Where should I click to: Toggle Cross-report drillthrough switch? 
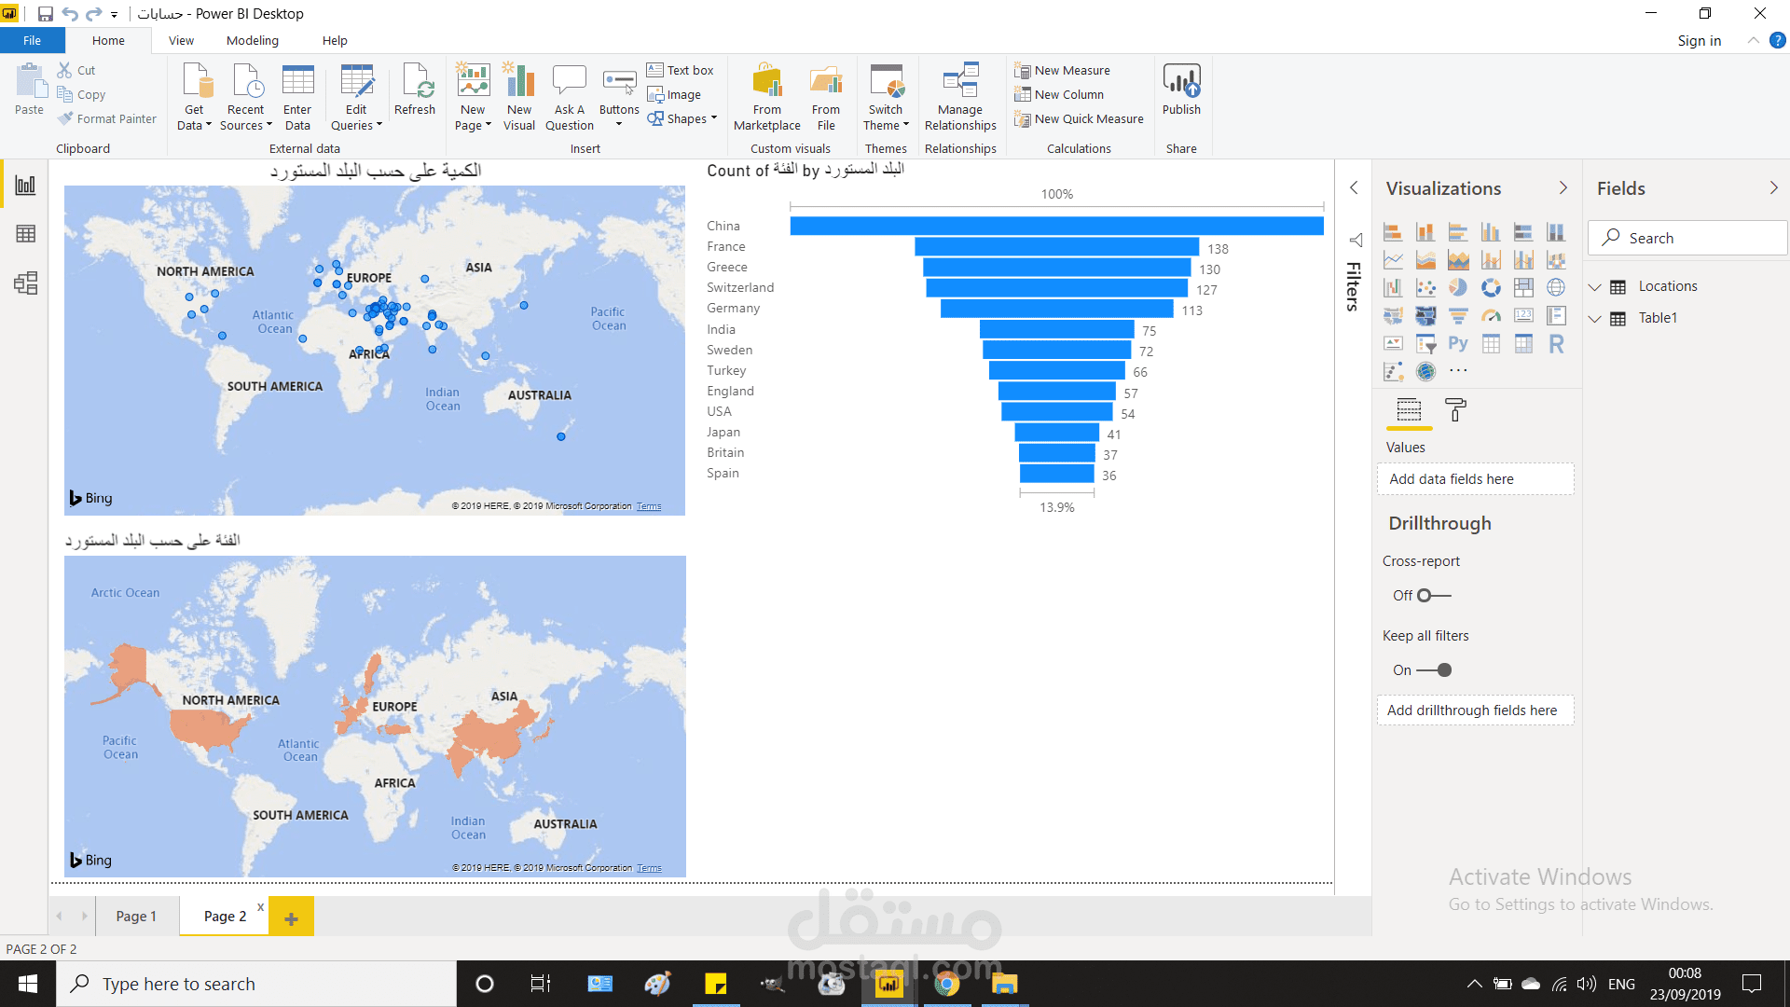coord(1434,596)
